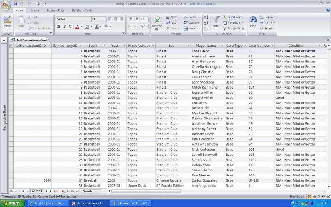Switch to SQL View in status bar
This screenshot has height=207, width=331.
[x=323, y=196]
